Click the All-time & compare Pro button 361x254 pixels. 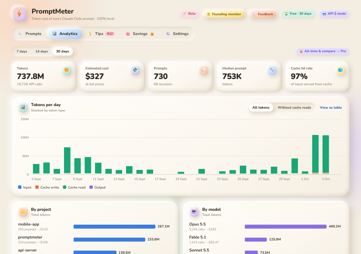coord(323,51)
